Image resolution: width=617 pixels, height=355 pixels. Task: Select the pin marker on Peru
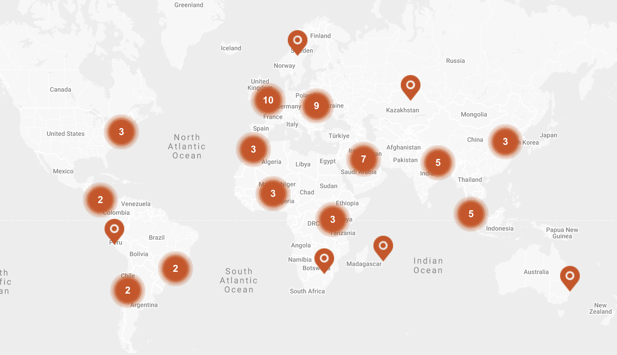[x=114, y=231]
